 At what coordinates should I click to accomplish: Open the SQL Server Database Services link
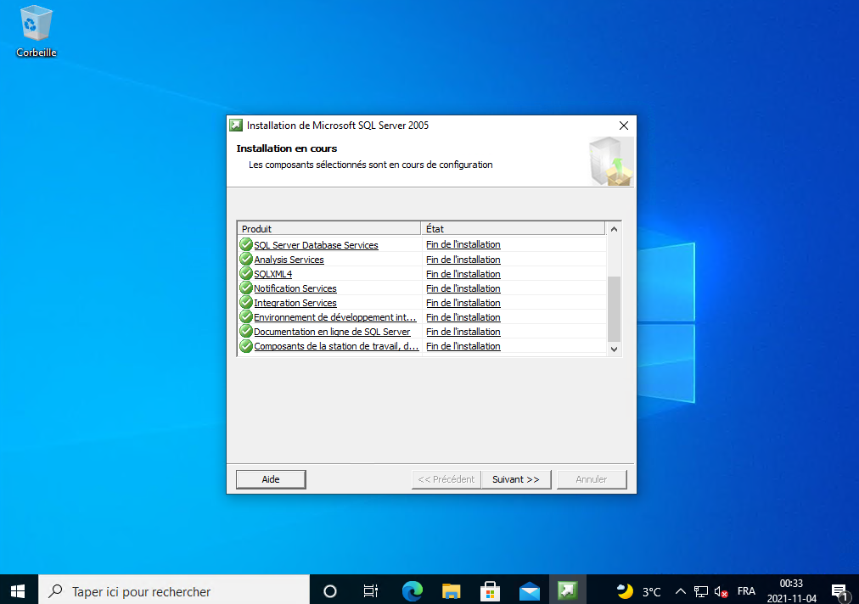tap(316, 245)
